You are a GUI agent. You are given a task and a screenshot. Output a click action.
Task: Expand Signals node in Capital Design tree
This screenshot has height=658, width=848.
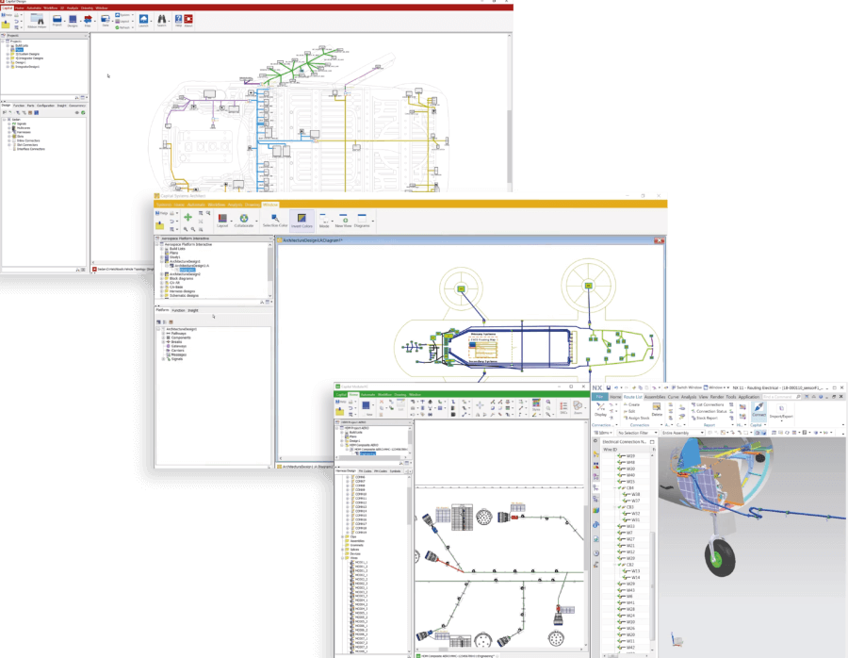(x=9, y=123)
